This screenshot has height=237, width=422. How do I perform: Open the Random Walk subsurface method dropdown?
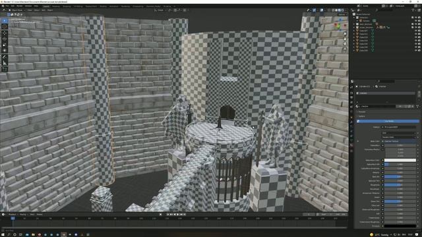400,137
